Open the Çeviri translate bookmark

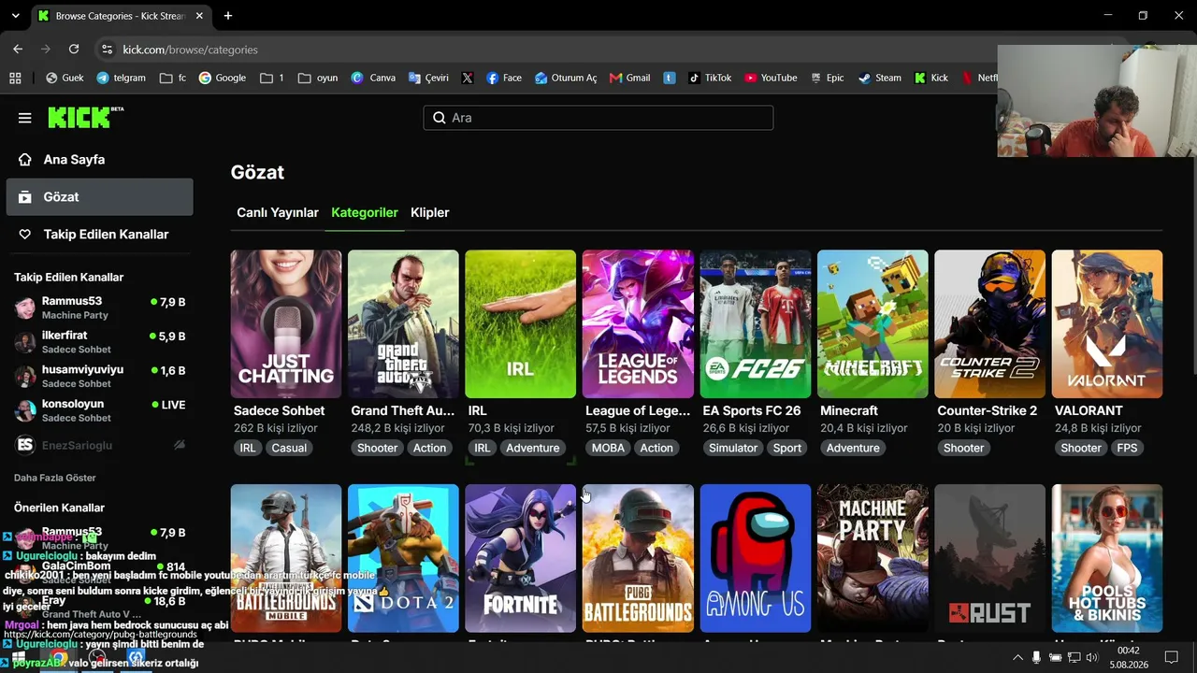click(x=428, y=78)
